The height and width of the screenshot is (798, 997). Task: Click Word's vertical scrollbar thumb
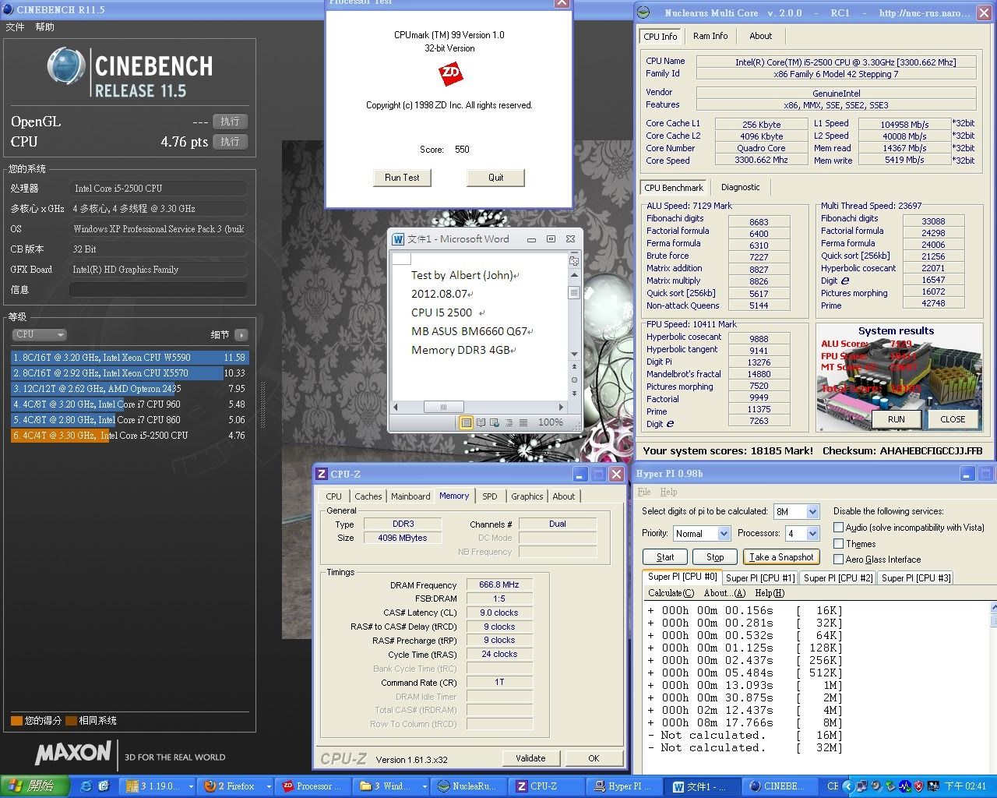(574, 293)
